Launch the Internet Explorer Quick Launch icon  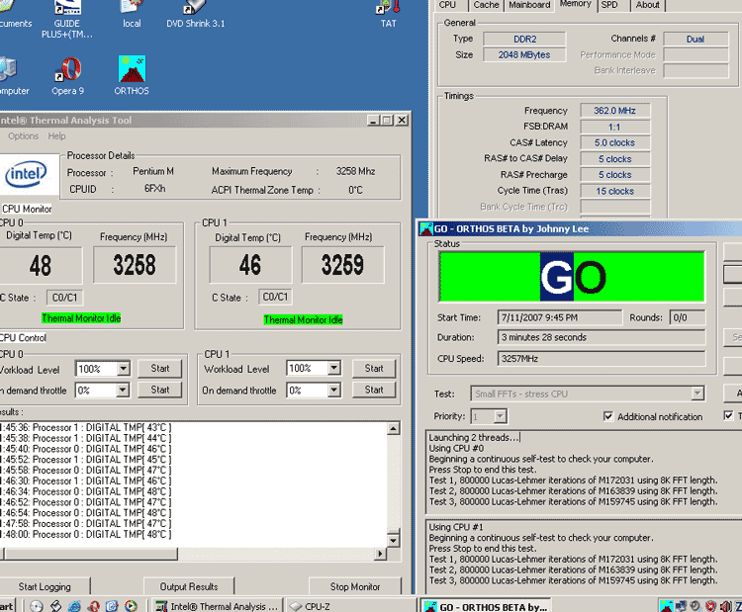point(74,606)
